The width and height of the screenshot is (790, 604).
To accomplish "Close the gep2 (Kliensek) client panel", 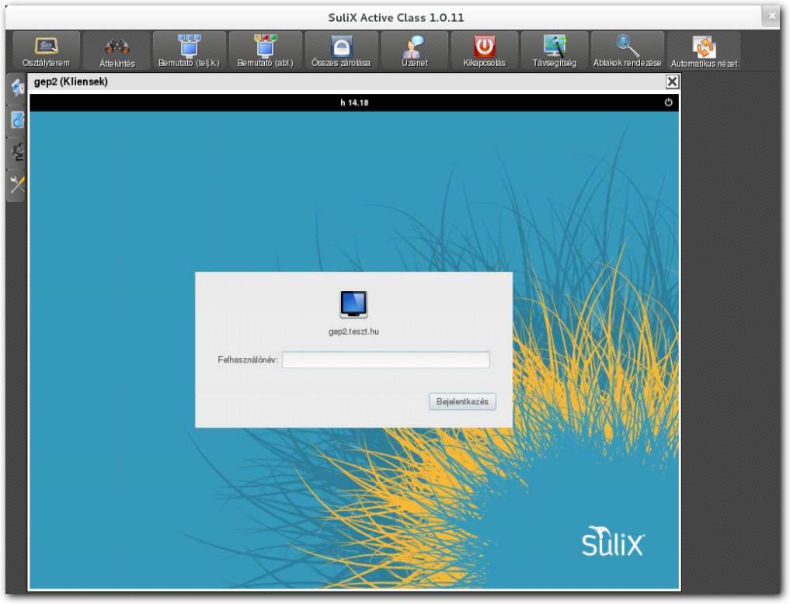I will pyautogui.click(x=672, y=82).
